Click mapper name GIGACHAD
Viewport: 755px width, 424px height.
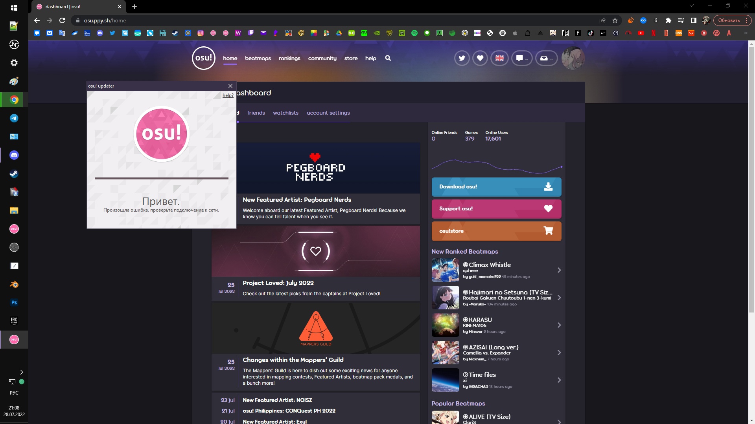[x=478, y=387]
